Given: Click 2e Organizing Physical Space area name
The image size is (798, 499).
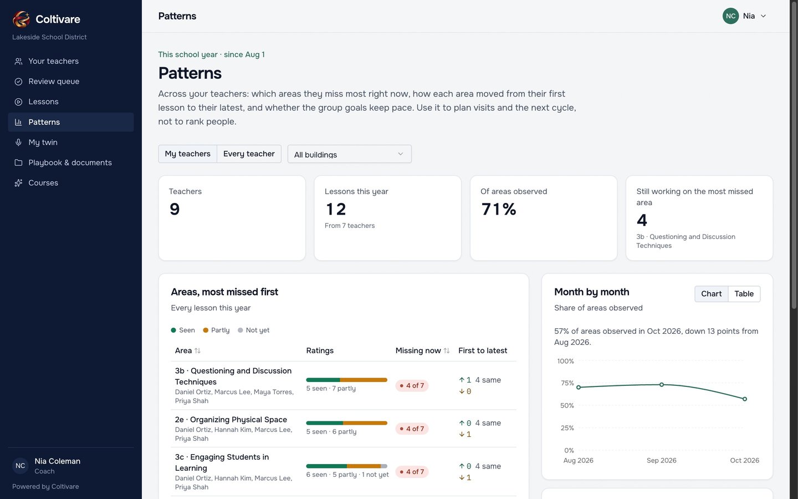Looking at the screenshot, I should 231,420.
